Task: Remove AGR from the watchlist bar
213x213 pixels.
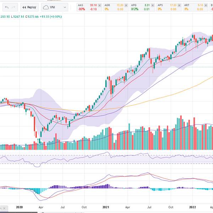Action: pyautogui.click(x=126, y=5)
